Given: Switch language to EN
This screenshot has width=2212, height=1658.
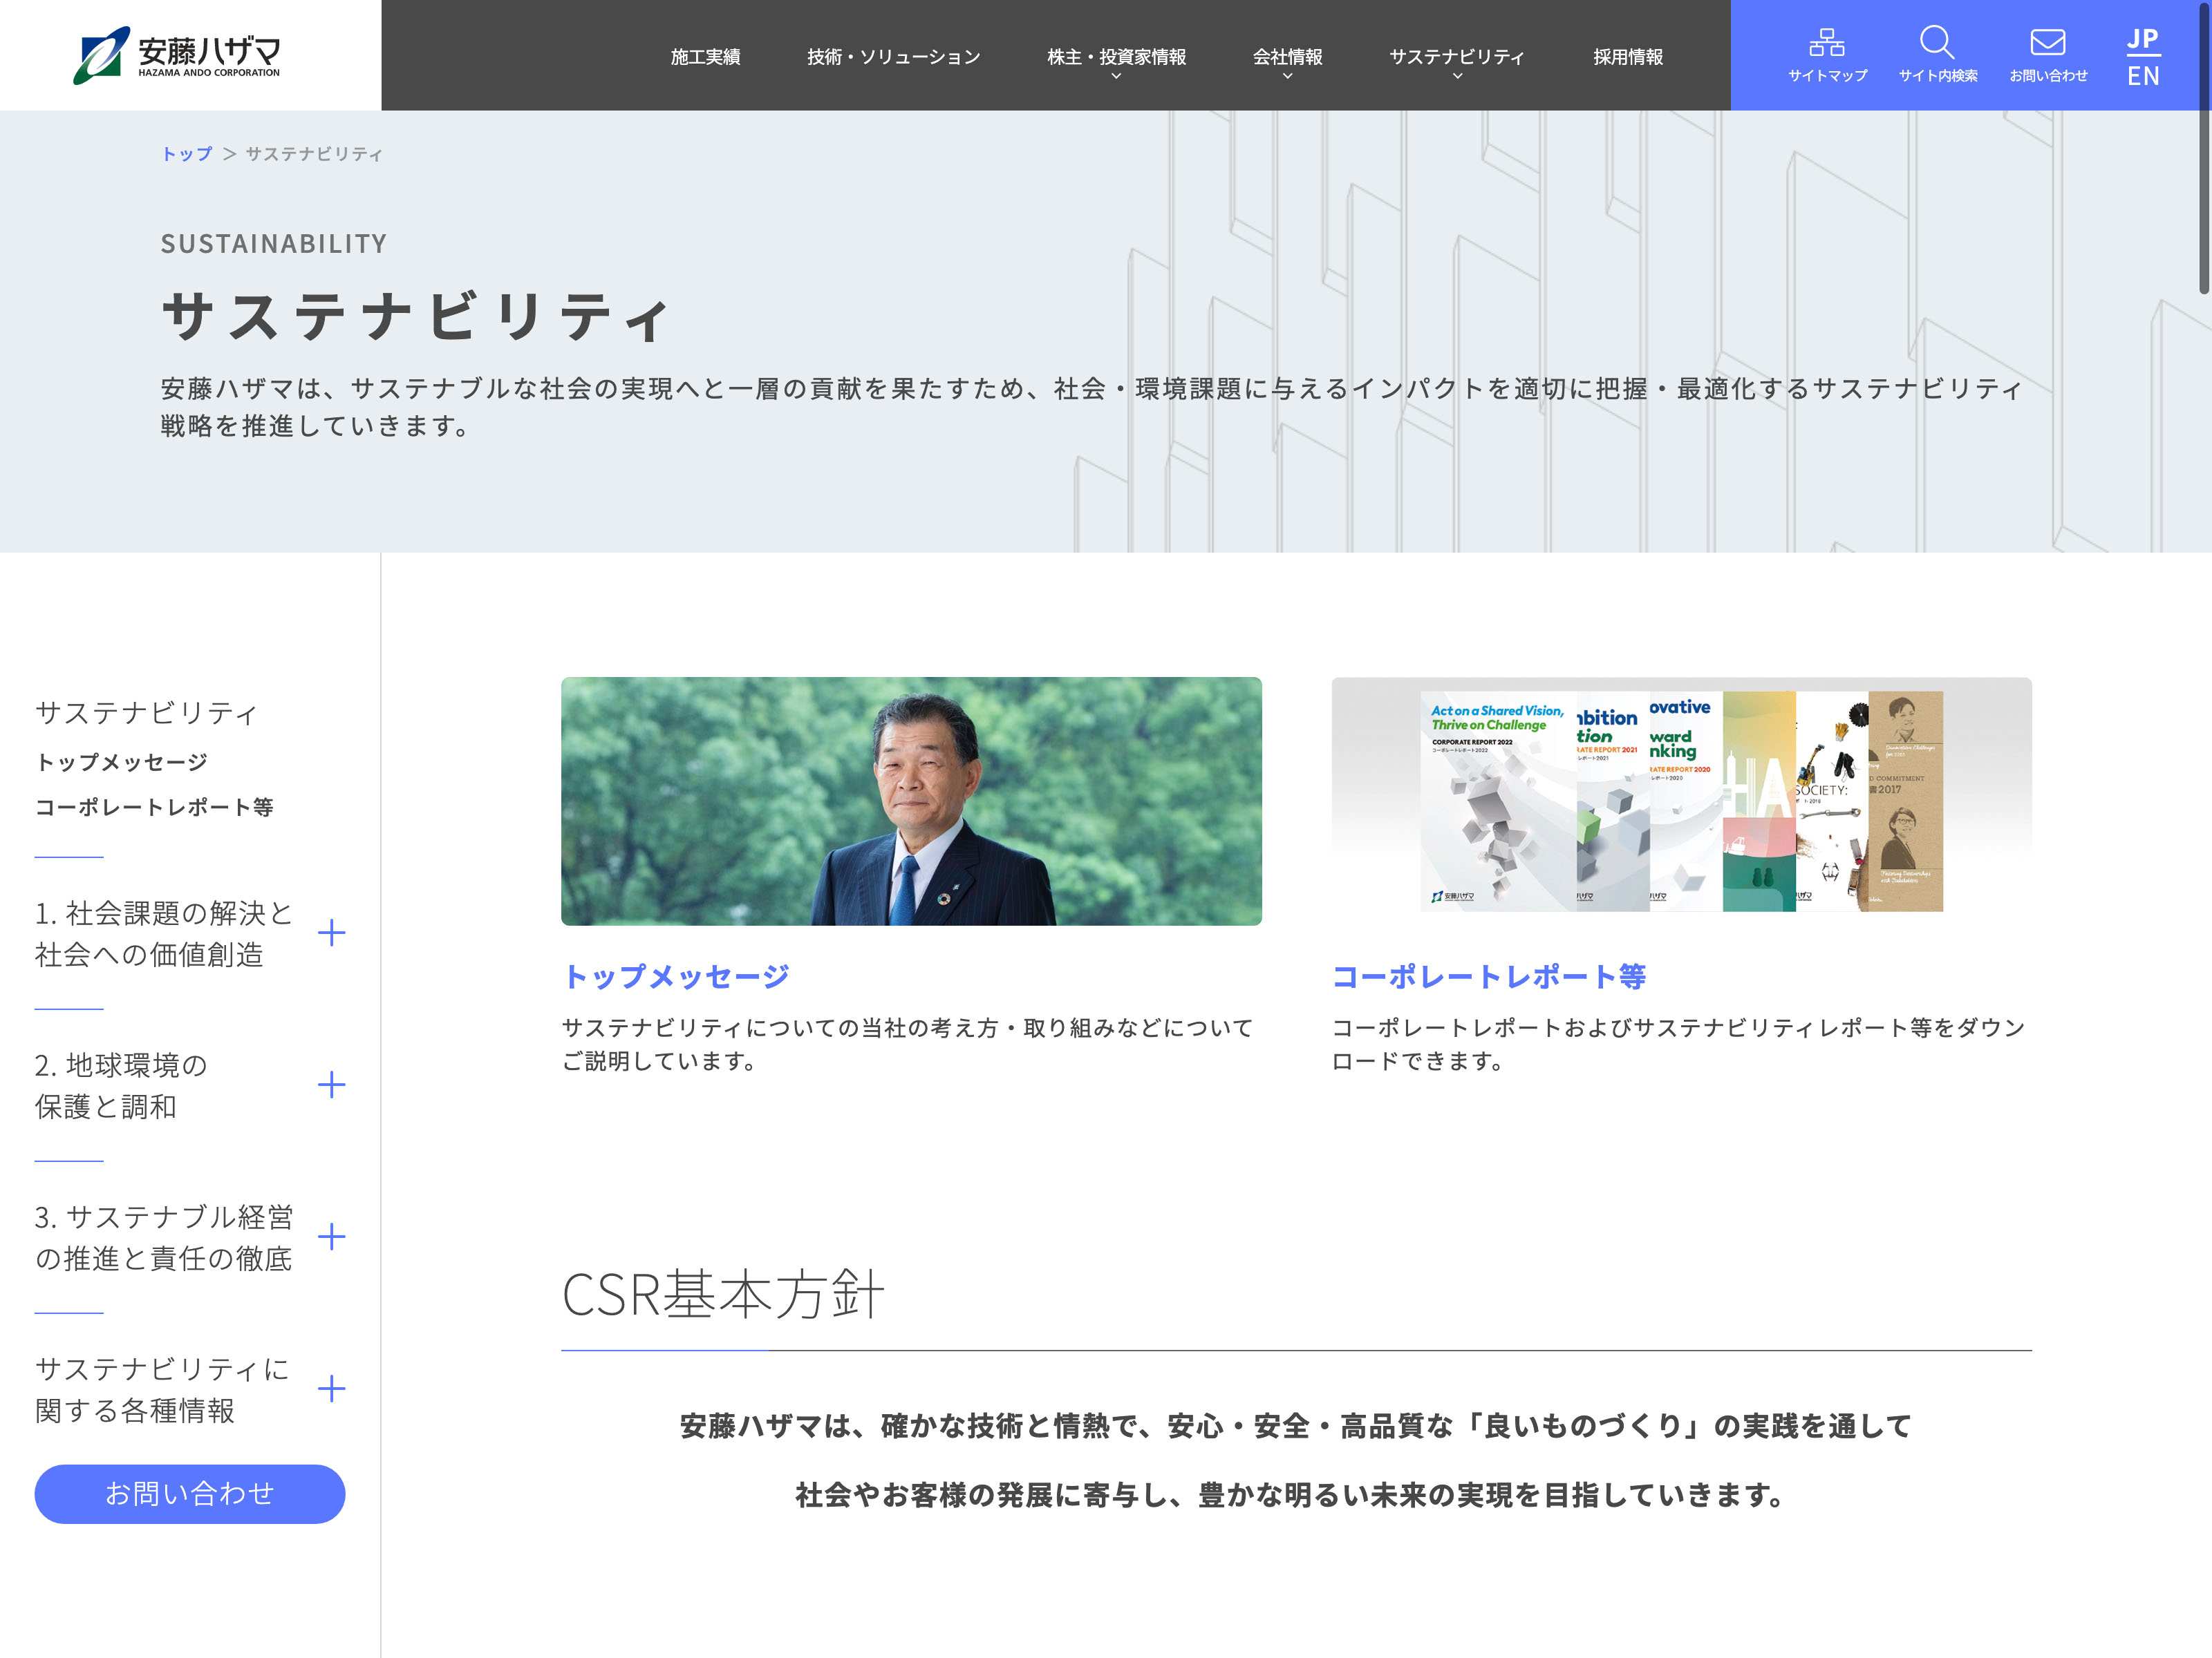Looking at the screenshot, I should coord(2142,76).
